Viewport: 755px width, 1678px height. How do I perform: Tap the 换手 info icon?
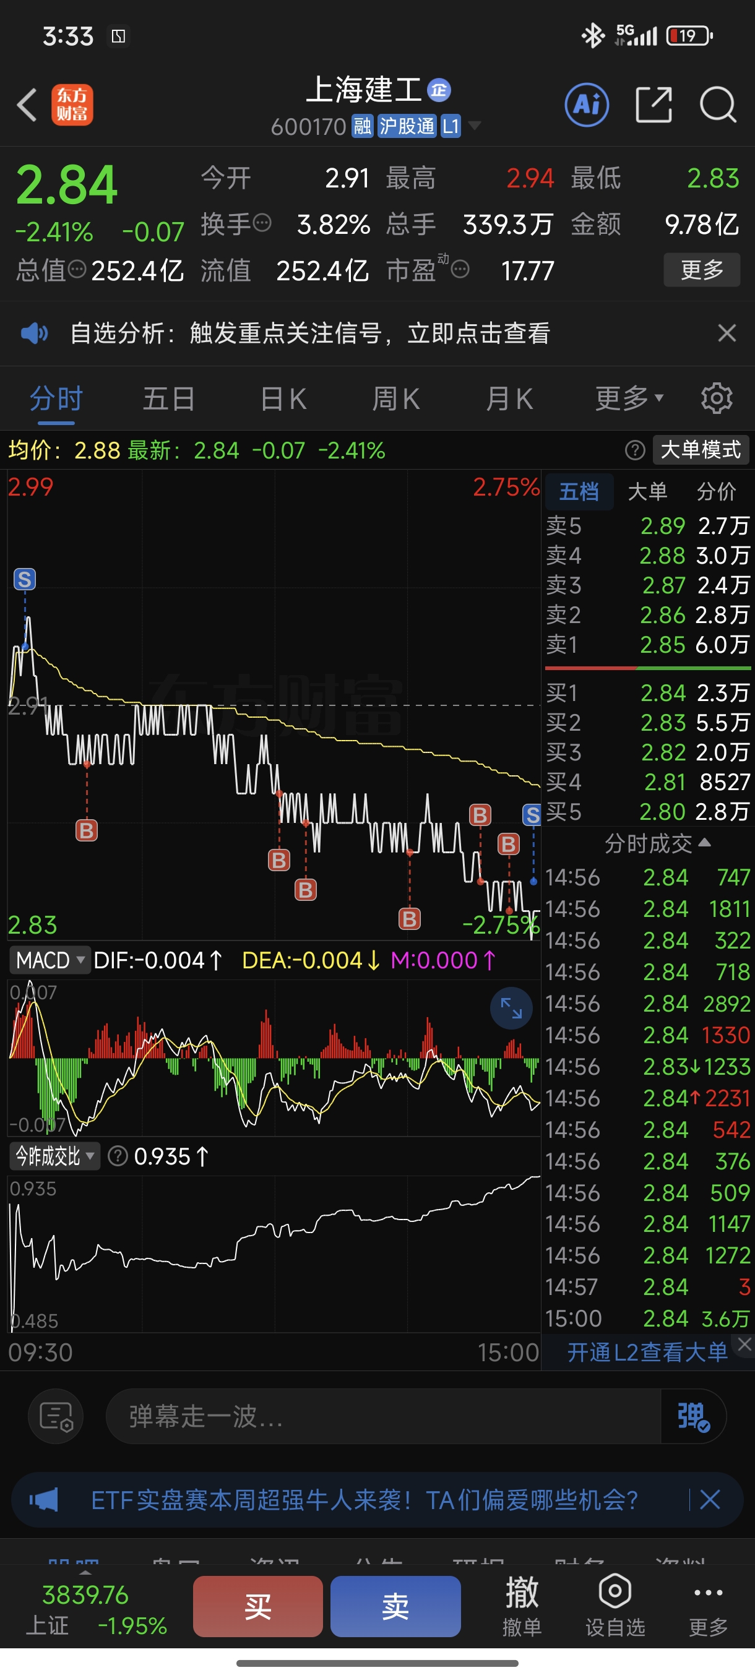click(x=262, y=223)
